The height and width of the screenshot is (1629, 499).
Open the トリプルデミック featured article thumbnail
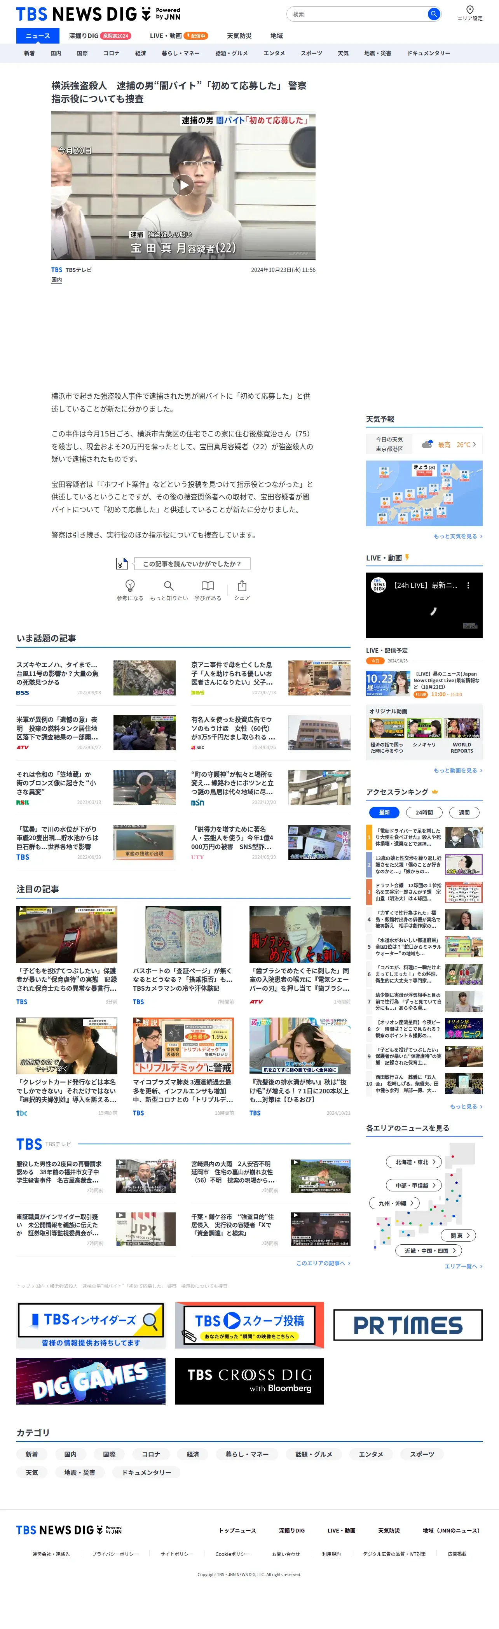pyautogui.click(x=183, y=1047)
